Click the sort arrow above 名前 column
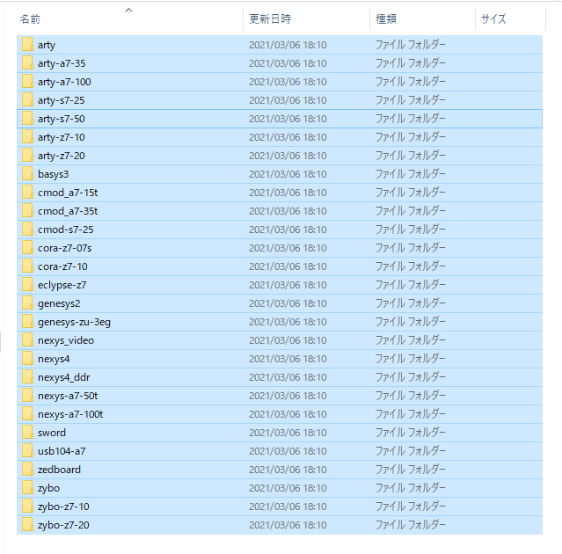Screen dimensions: 562x554 129,10
